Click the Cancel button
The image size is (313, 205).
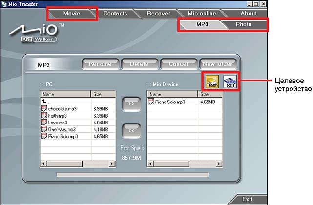click(178, 64)
